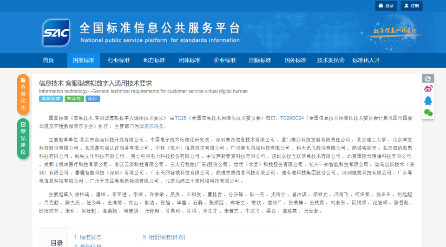Viewport: 446px width, 247px height.
Task: Open 地方标准 navigation item
Action: pos(154,60)
